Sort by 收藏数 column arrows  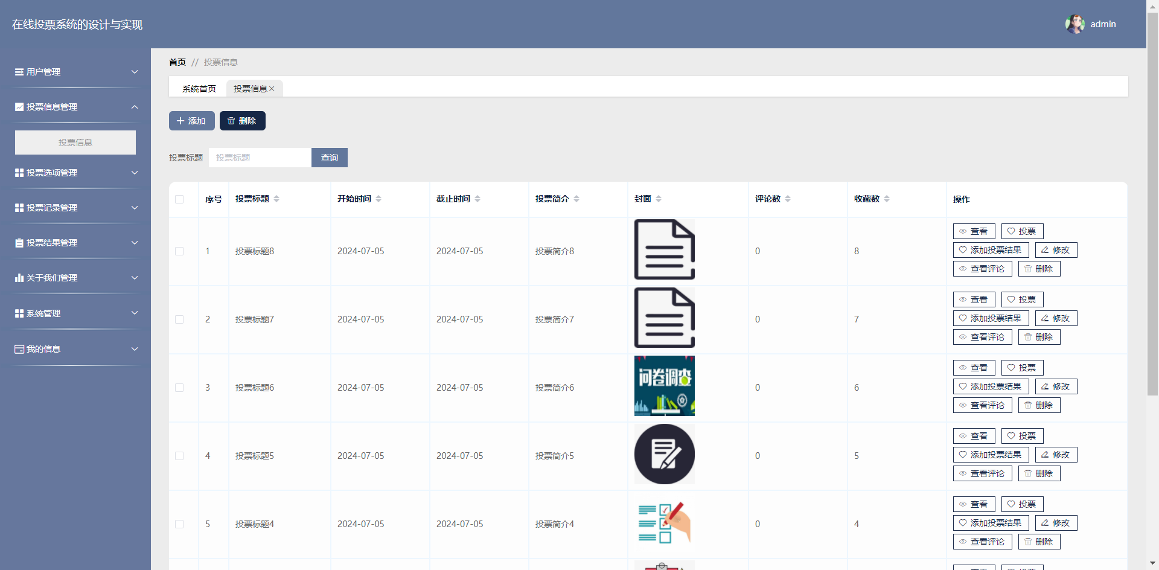pos(887,199)
